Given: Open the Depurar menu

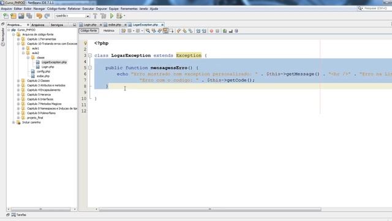Looking at the screenshot, I should (102, 9).
